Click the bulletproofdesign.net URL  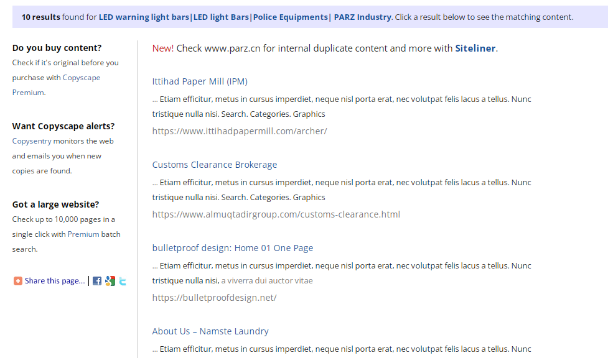pyautogui.click(x=215, y=298)
